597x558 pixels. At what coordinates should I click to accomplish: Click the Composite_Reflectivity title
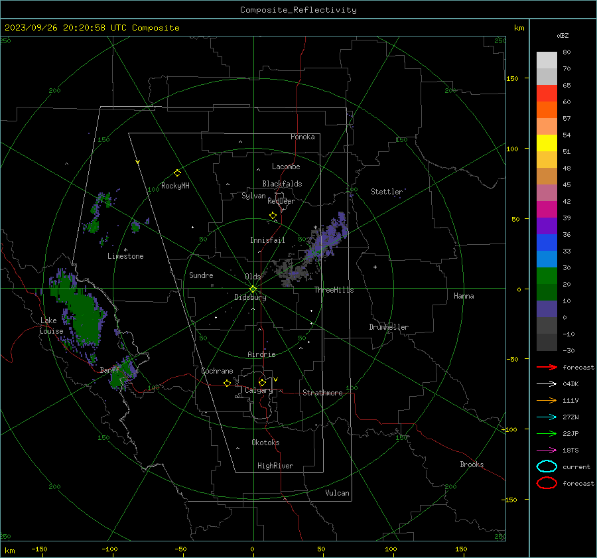(x=298, y=10)
